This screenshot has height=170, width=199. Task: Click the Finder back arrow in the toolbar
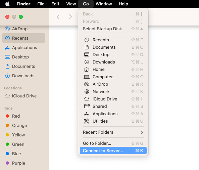[58, 17]
